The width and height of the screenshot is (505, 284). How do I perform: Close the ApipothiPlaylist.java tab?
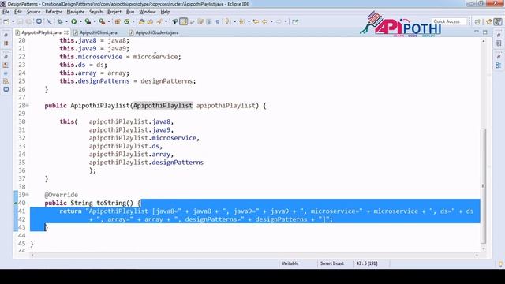66,32
